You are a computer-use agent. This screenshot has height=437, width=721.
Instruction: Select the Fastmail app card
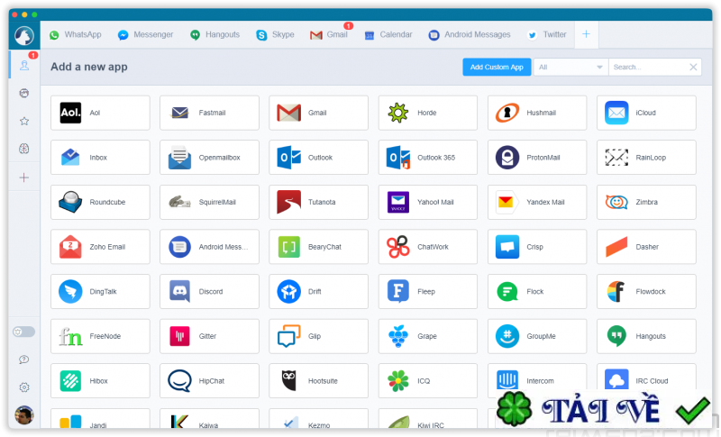[x=209, y=113]
